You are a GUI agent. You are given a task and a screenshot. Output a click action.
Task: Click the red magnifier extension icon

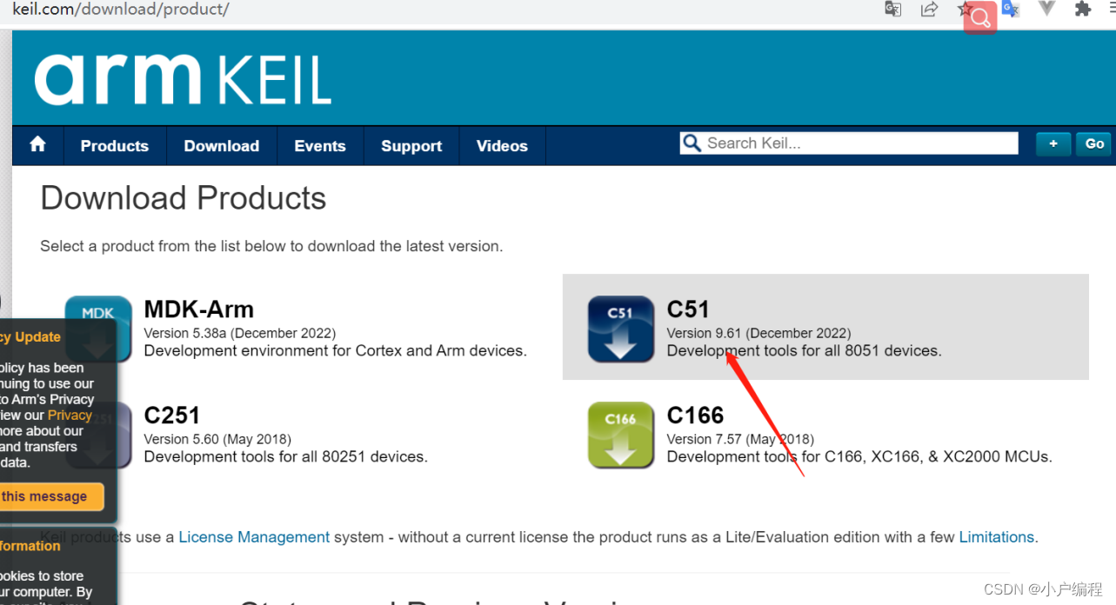coord(979,16)
